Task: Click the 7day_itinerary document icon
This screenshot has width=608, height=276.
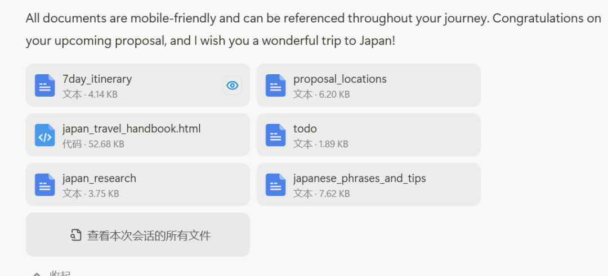Action: point(45,85)
